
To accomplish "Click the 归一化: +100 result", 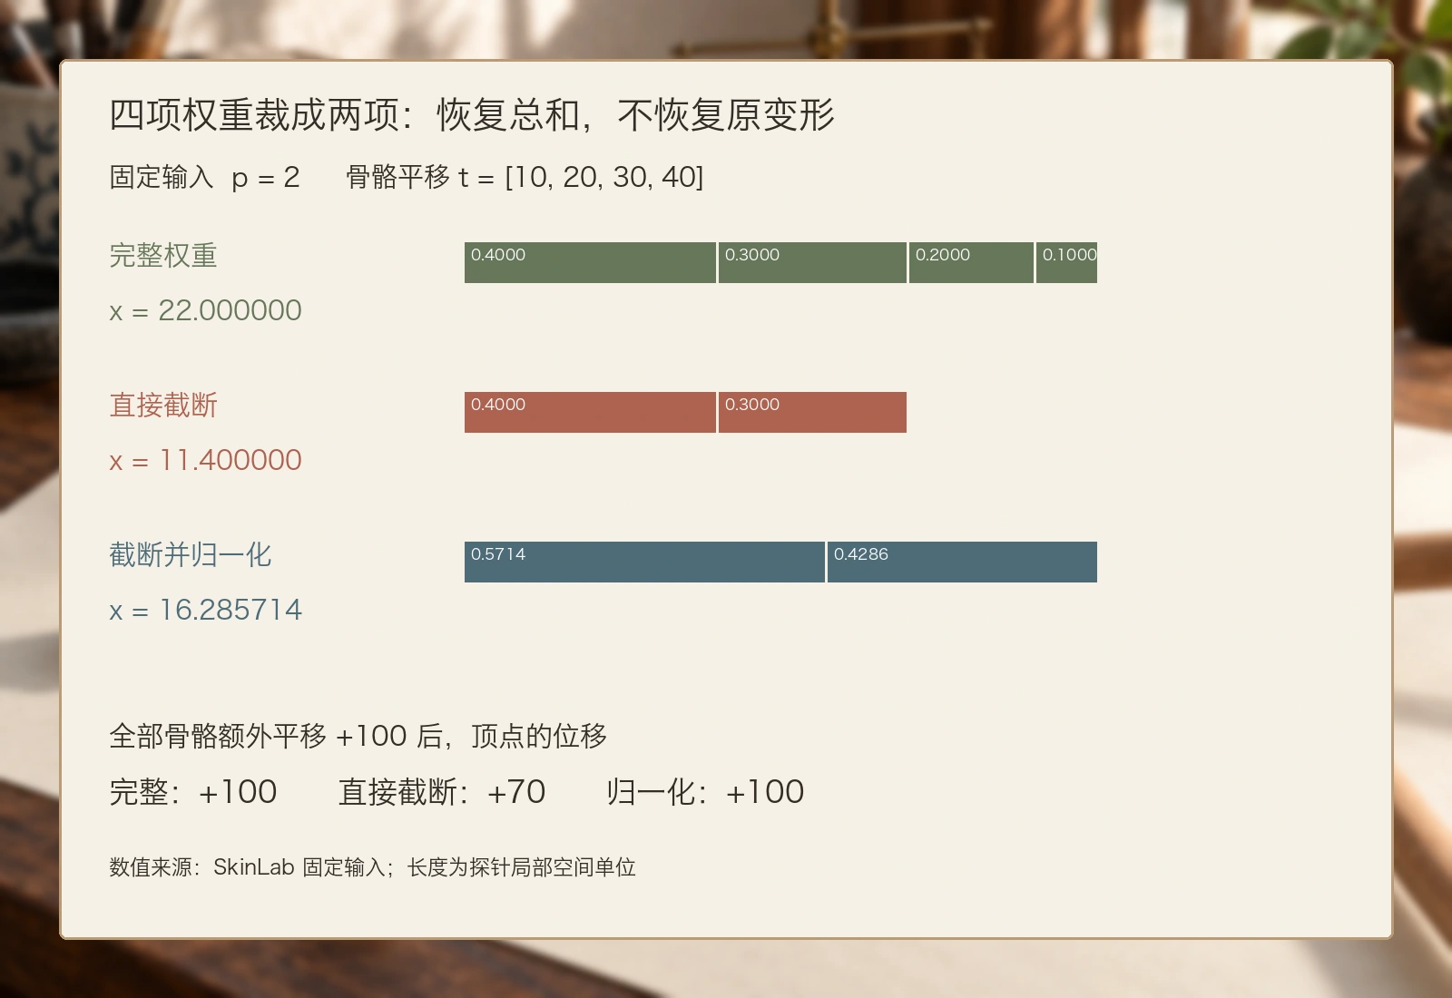I will click(x=705, y=792).
